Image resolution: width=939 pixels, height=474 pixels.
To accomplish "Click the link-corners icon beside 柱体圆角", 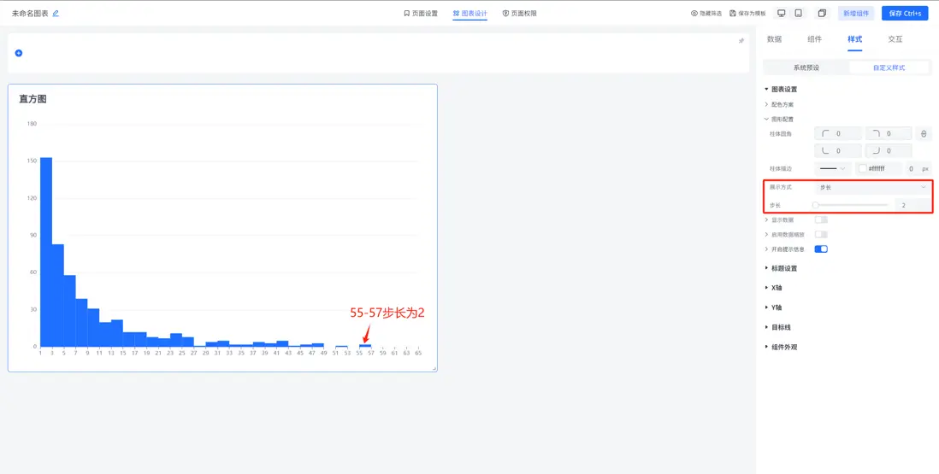I will [x=923, y=134].
